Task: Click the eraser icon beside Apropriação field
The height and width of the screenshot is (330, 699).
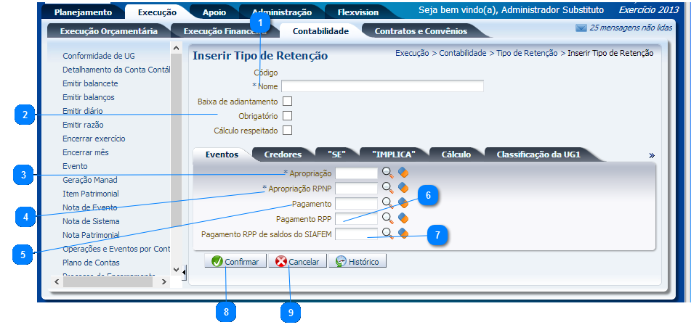Action: pyautogui.click(x=403, y=173)
